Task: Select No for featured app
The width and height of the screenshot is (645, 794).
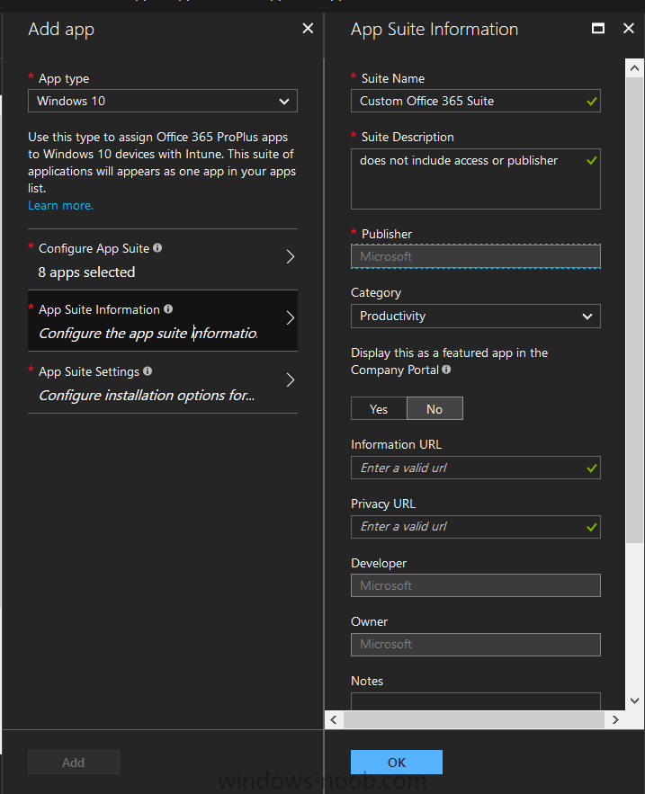Action: pos(434,408)
